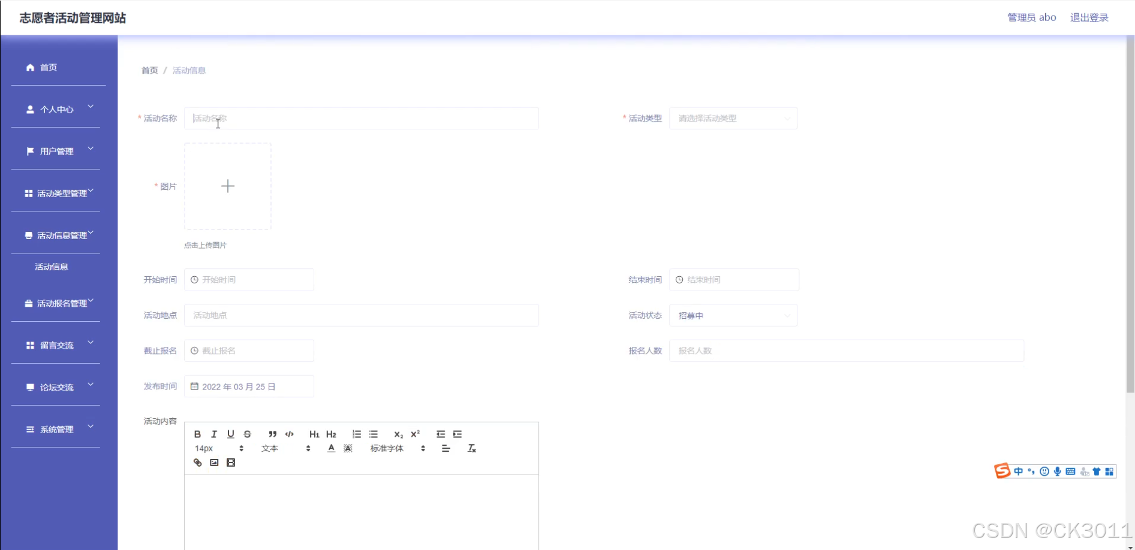Open the Sogou soft keyboard
This screenshot has width=1135, height=550.
(1070, 472)
